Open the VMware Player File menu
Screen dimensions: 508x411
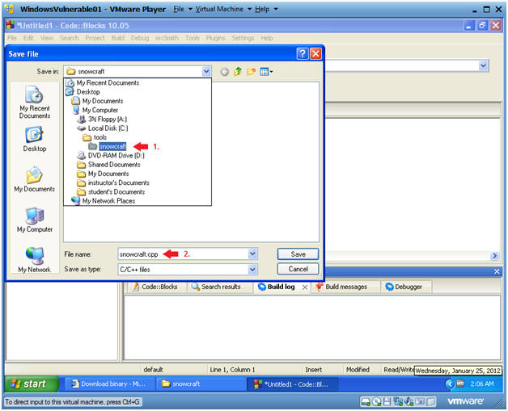pos(183,9)
